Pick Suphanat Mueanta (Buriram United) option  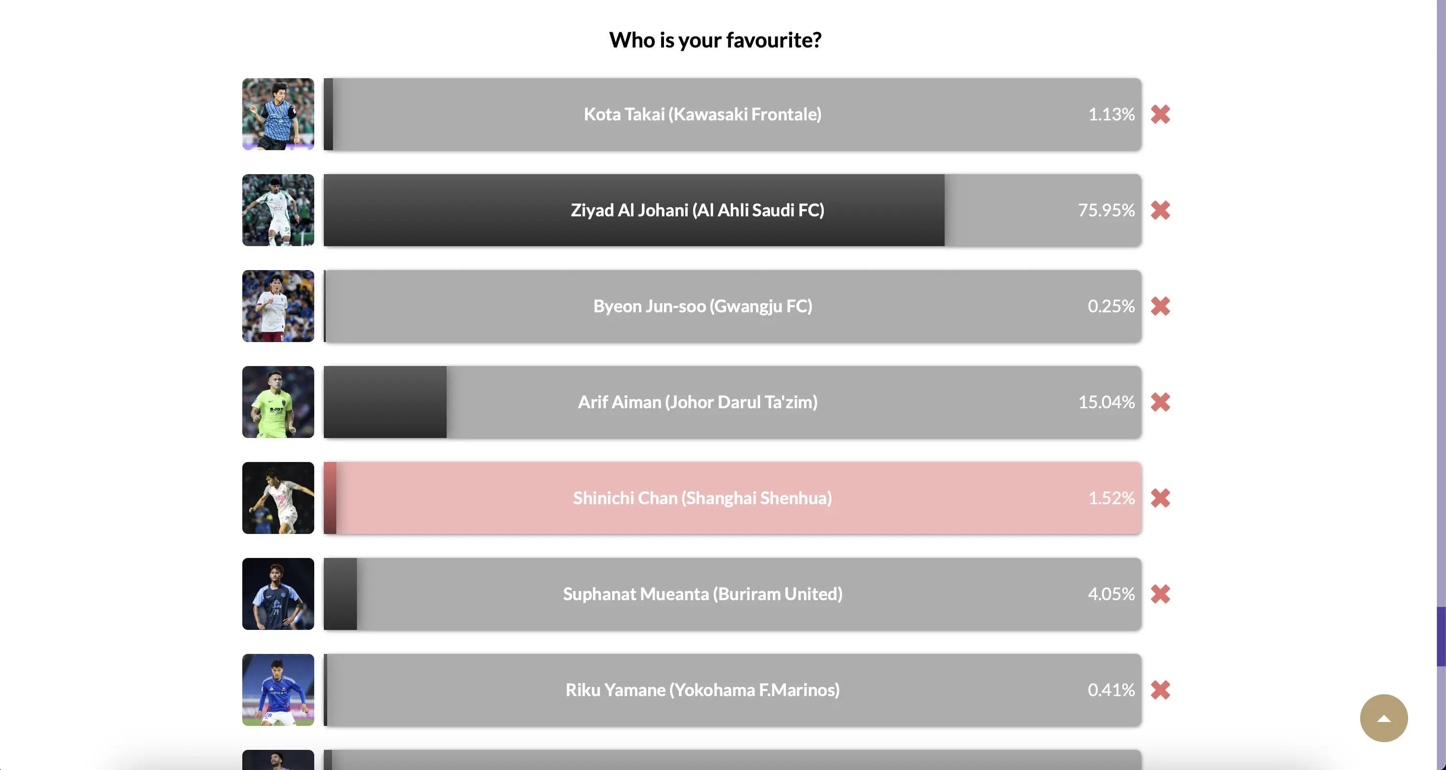pos(732,594)
